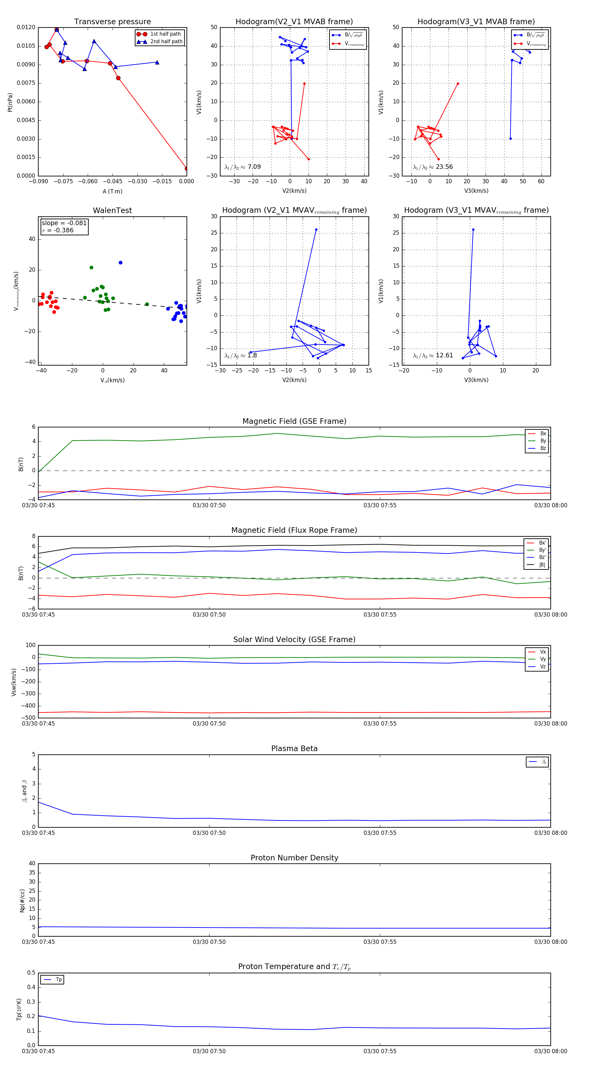Click the 'Magnetic Field (GSE Frame)' title
Screen dimensions: 589x1080
[294, 421]
